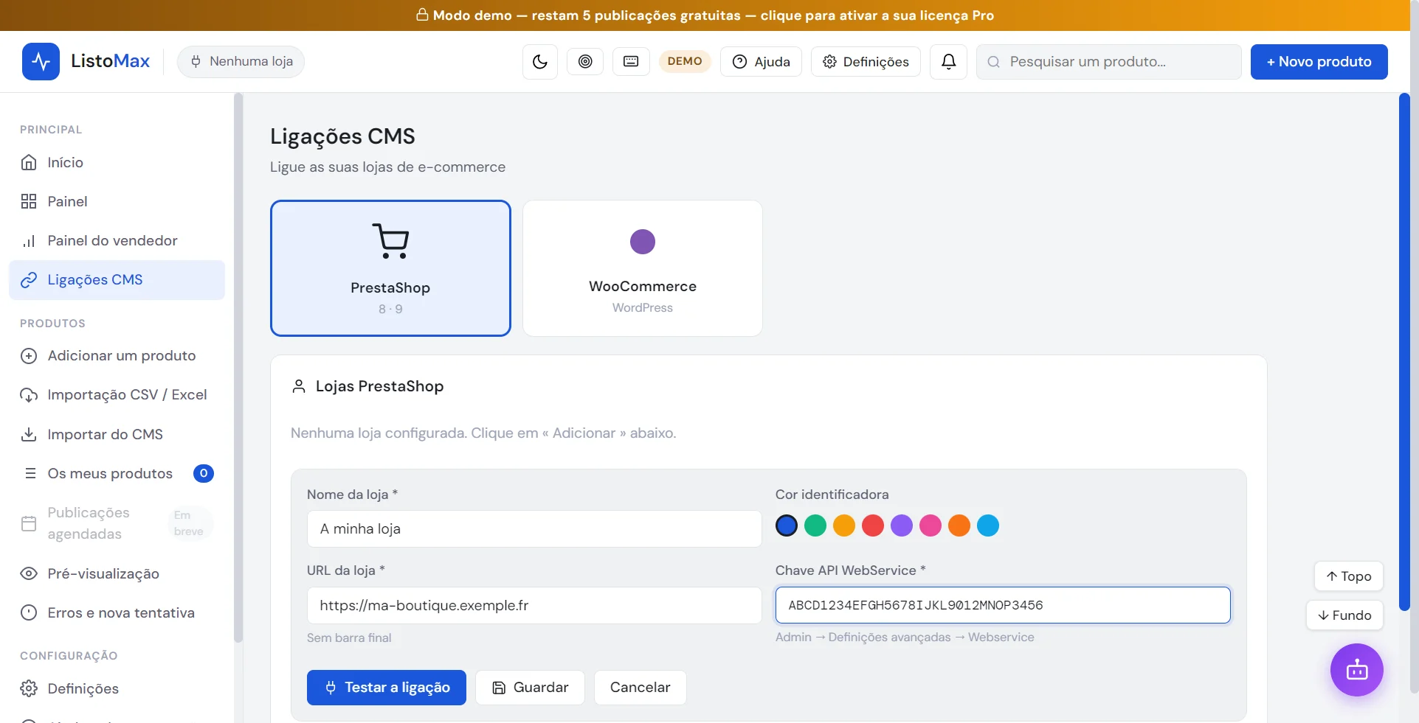Open keyboard shortcuts icon

pyautogui.click(x=631, y=62)
